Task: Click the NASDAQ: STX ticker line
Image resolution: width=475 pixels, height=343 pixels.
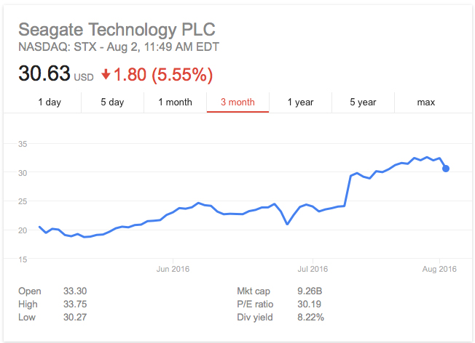Action: tap(119, 47)
